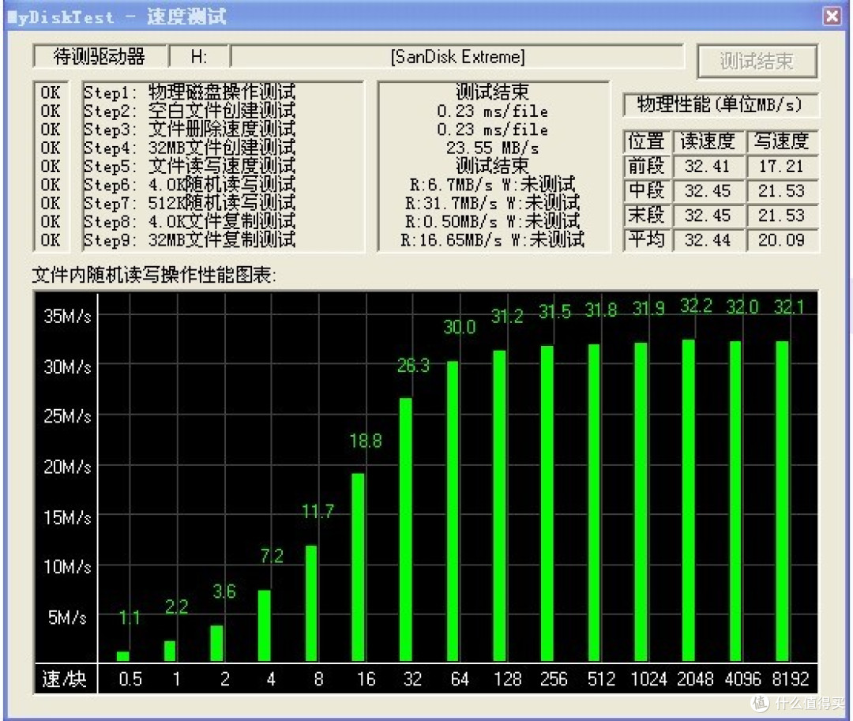Click the 1.1 bar for block 0.5
853x721 pixels.
pyautogui.click(x=123, y=656)
